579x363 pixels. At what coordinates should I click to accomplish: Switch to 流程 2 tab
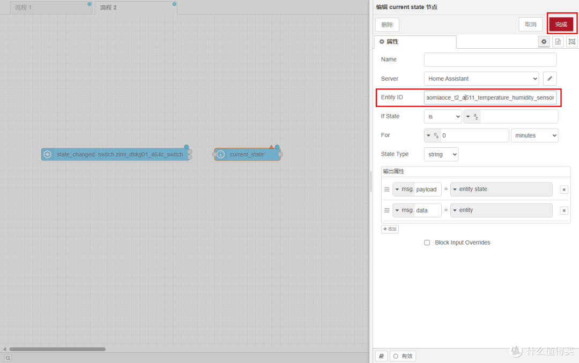coord(136,7)
